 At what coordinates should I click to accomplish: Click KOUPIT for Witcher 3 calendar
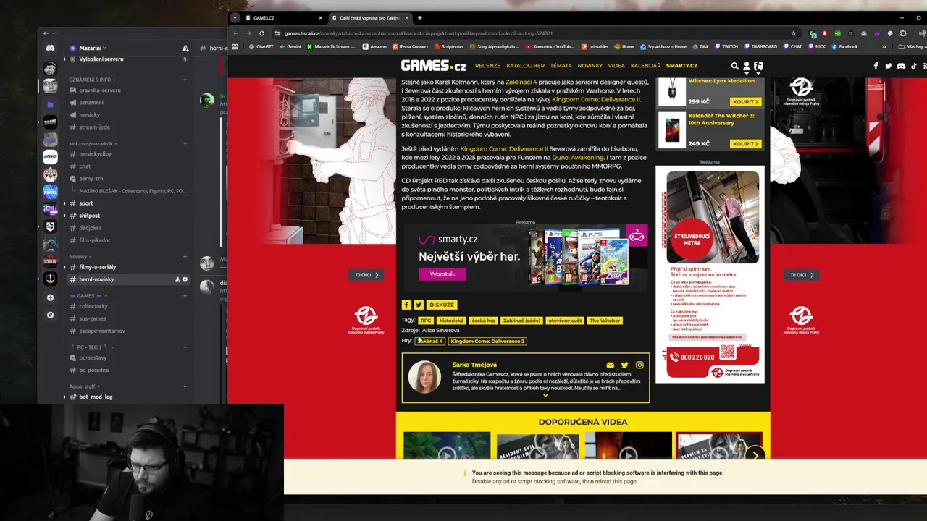click(x=745, y=144)
